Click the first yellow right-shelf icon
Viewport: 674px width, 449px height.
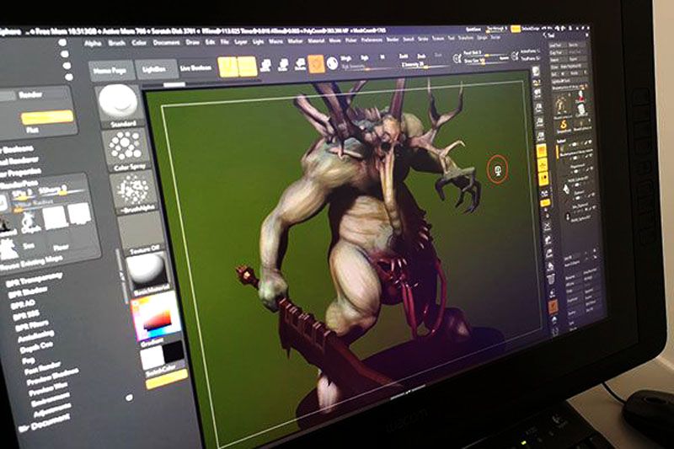(542, 151)
